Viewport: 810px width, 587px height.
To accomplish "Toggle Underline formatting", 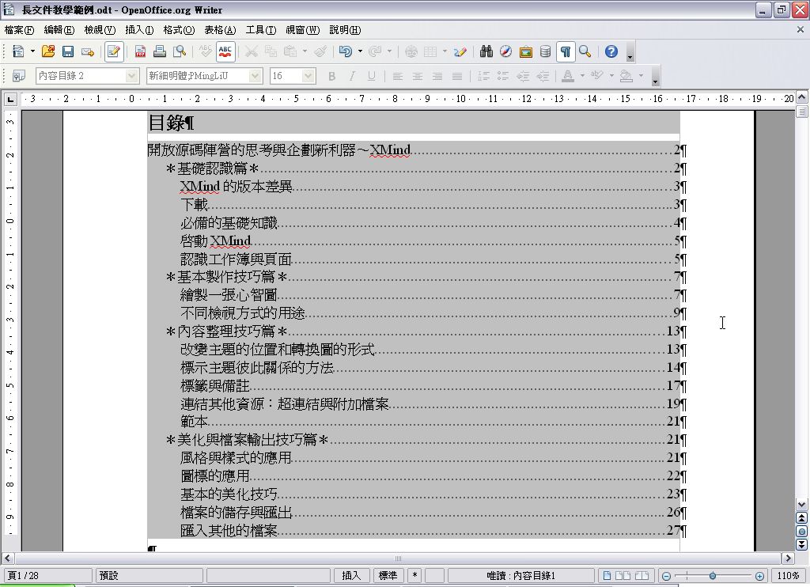I will pos(372,76).
